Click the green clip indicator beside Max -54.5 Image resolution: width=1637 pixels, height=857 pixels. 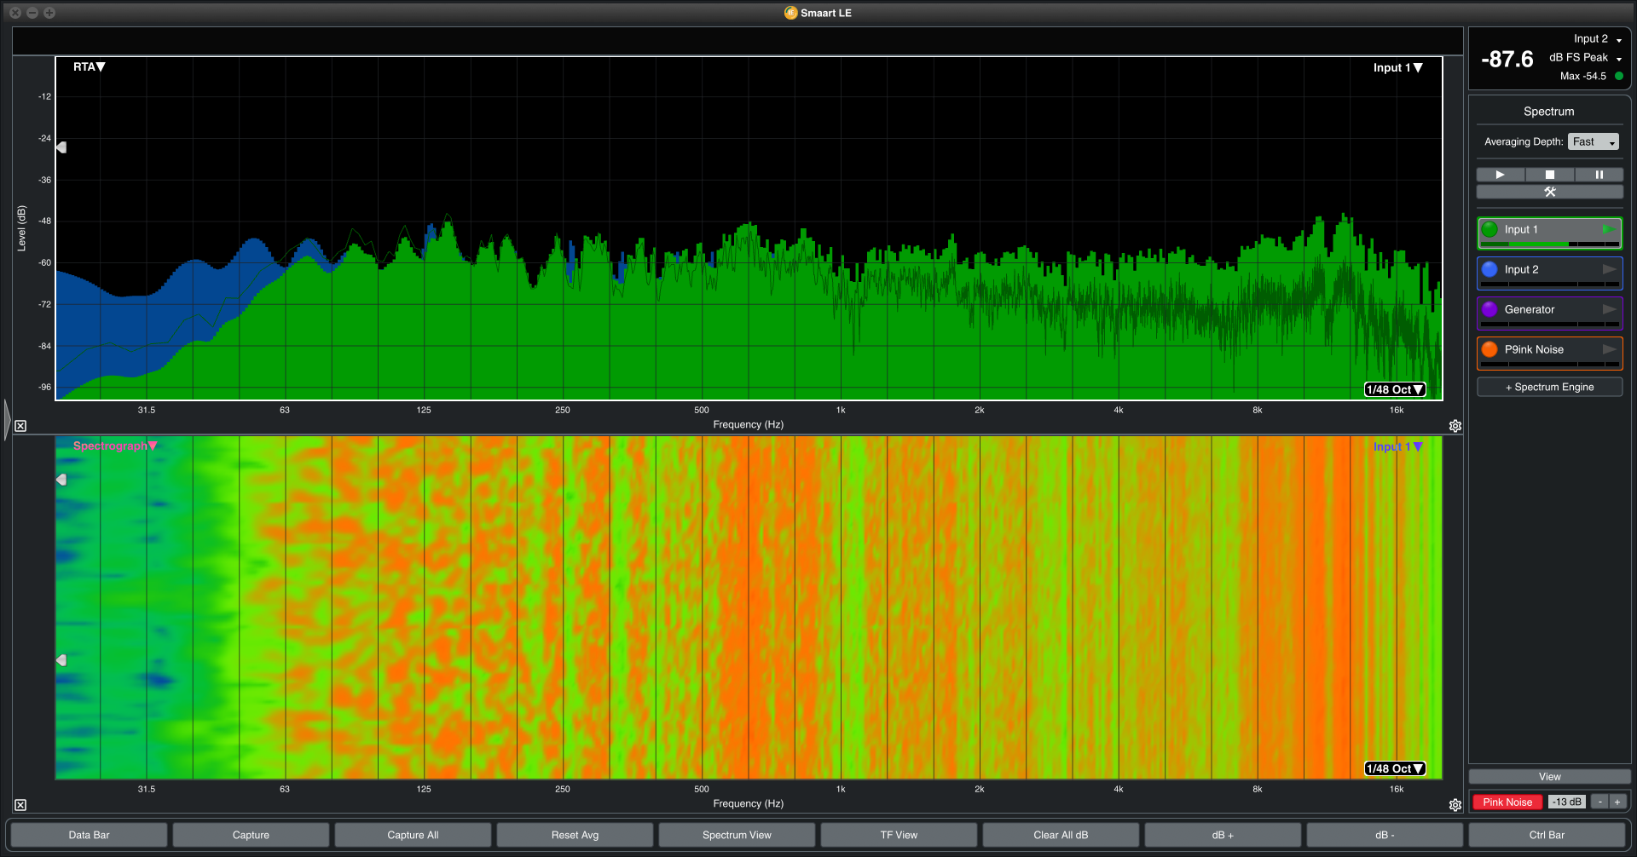(1619, 76)
